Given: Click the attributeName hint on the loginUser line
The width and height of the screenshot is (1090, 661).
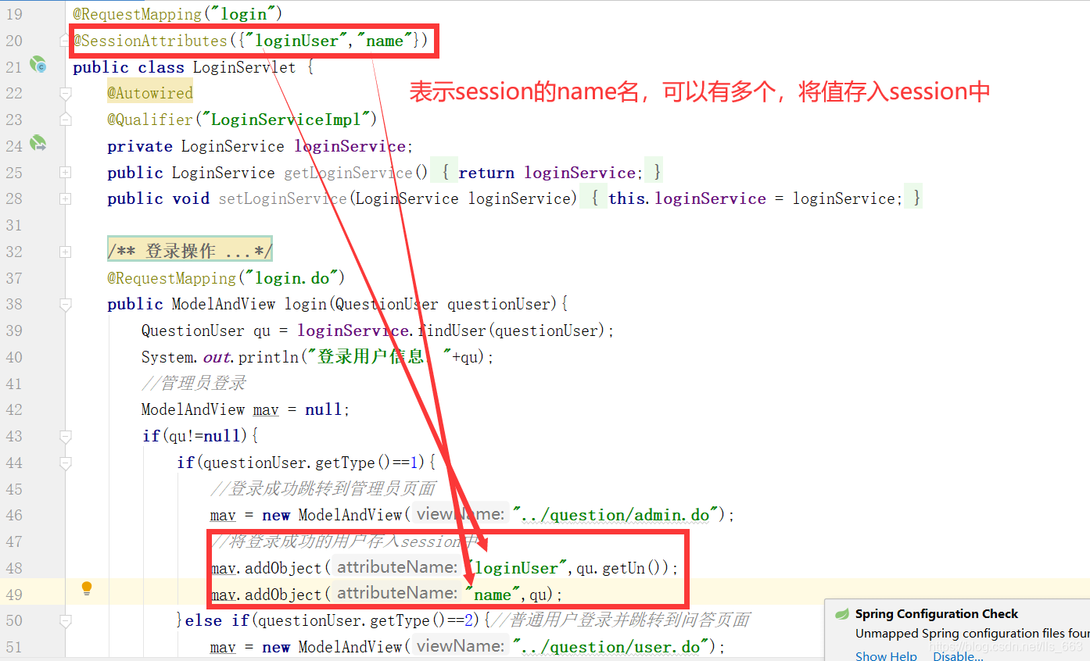Looking at the screenshot, I should click(x=396, y=567).
